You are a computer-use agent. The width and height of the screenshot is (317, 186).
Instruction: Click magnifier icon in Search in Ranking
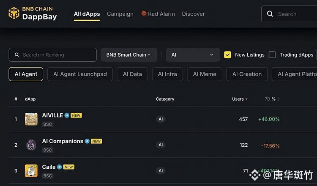pos(17,55)
